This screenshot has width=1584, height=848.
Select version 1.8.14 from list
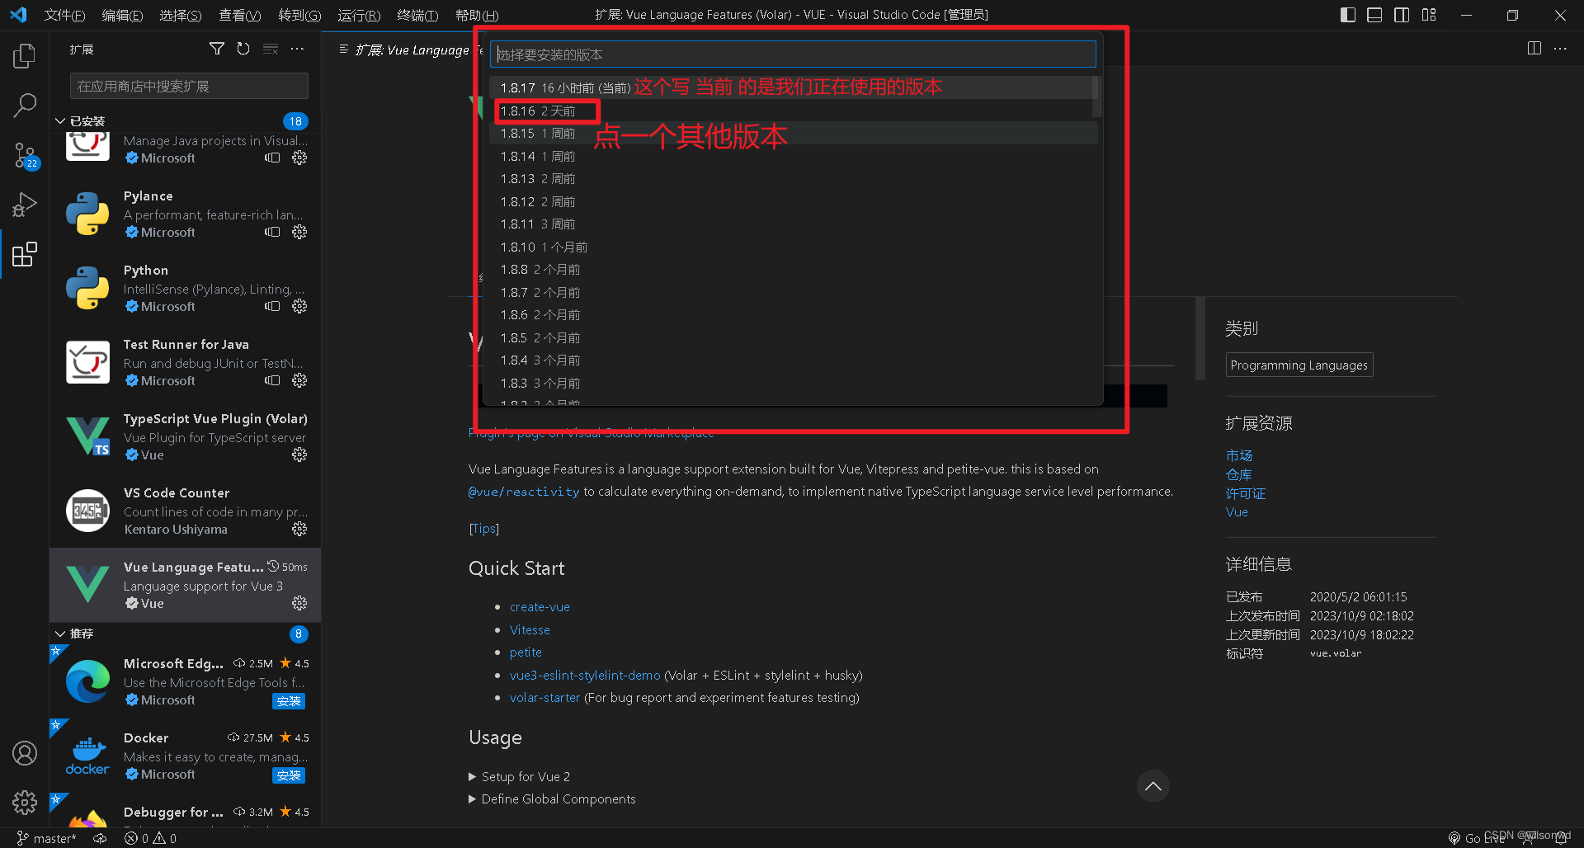[792, 156]
